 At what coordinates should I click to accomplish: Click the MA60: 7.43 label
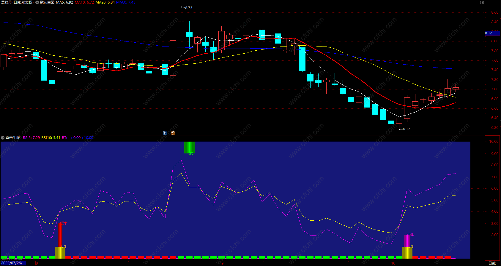tap(126, 2)
